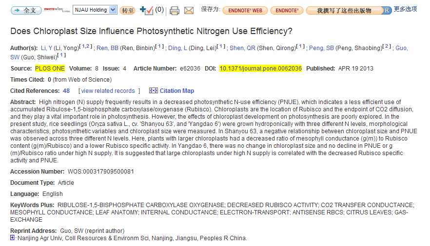Expand the reprint address plus icon
The image size is (430, 246).
coord(13,238)
